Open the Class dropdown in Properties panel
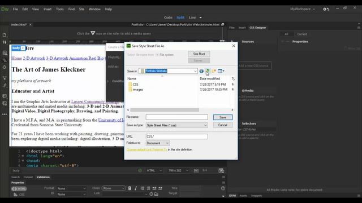This screenshot has width=362, height=203. pos(114,188)
